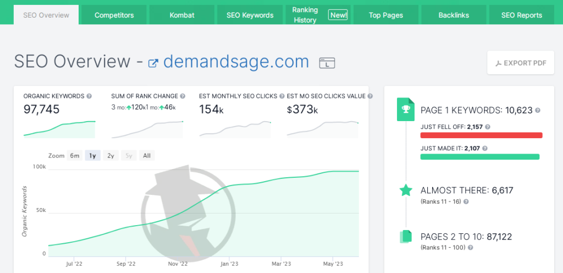Viewport: 563px width, 273px height.
Task: Set chart zoom to 6m
Action: [x=75, y=156]
